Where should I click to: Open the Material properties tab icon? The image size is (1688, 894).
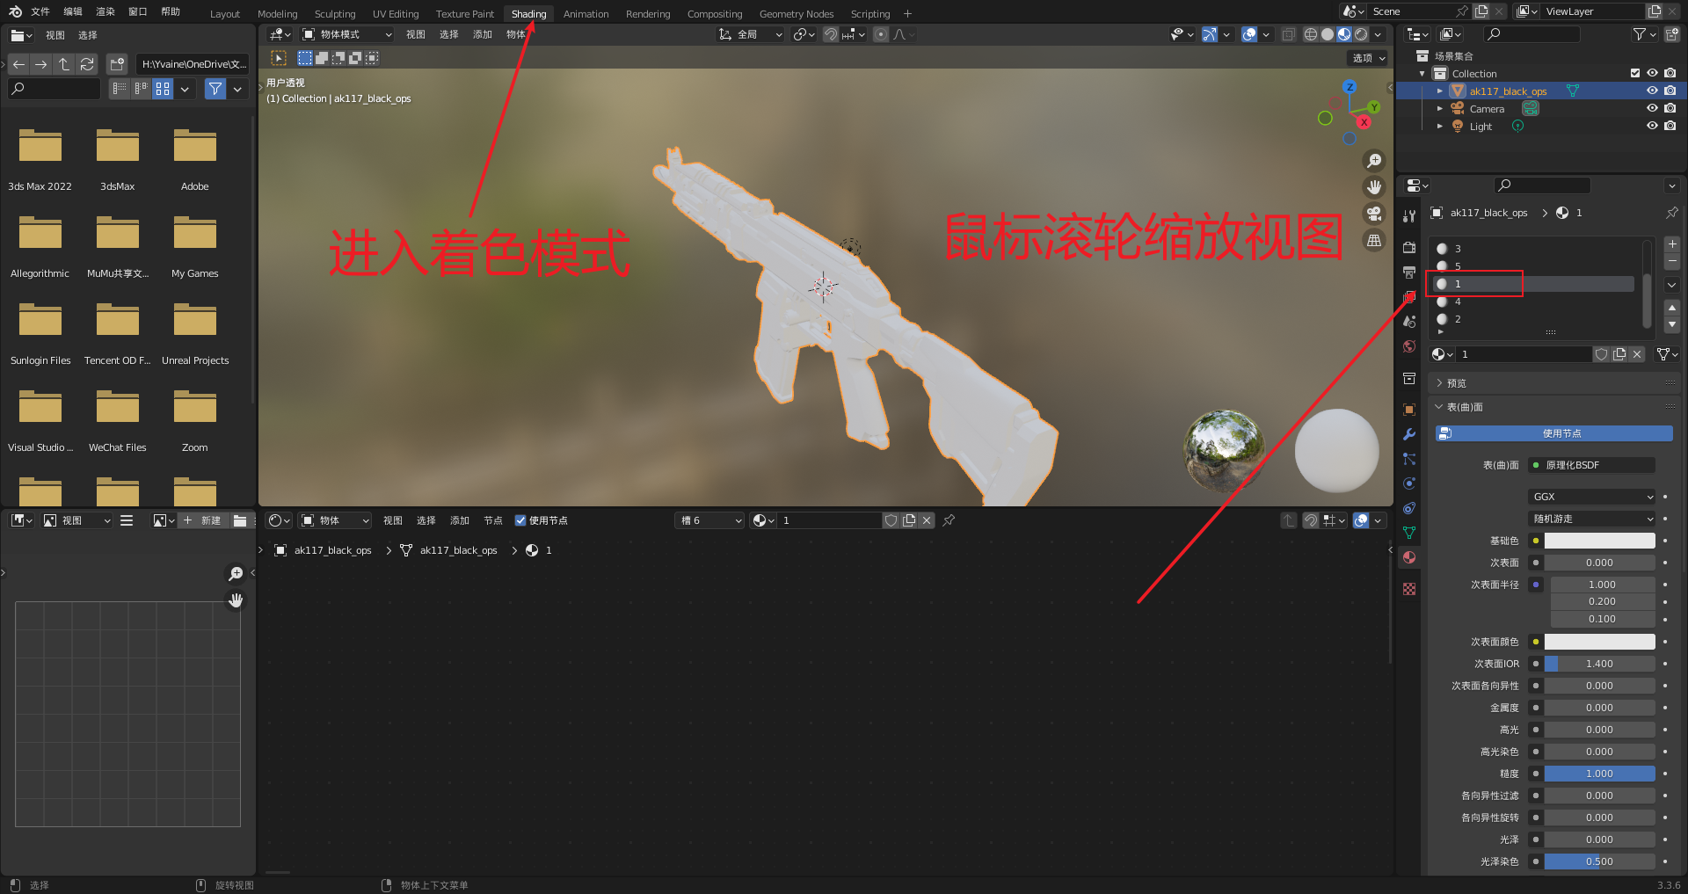[1409, 557]
